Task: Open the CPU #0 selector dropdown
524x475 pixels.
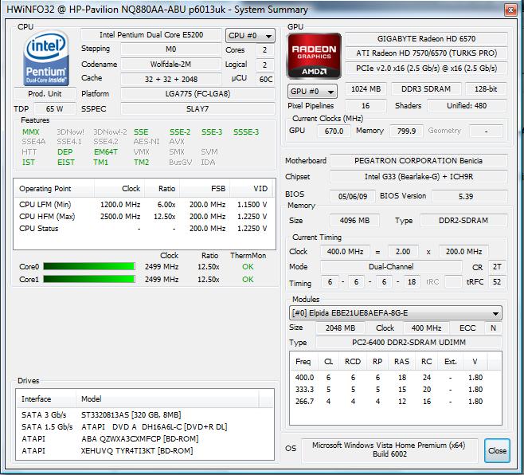Action: 250,35
